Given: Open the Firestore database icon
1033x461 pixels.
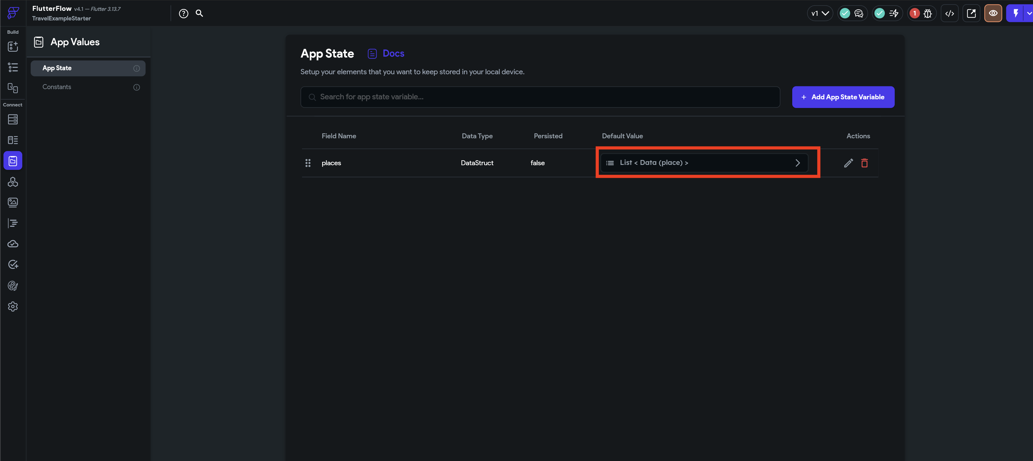Looking at the screenshot, I should 13,119.
